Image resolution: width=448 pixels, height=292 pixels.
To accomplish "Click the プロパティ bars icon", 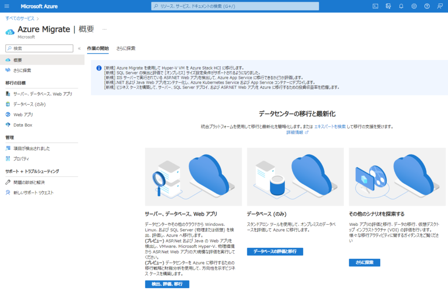I will [x=8, y=158].
